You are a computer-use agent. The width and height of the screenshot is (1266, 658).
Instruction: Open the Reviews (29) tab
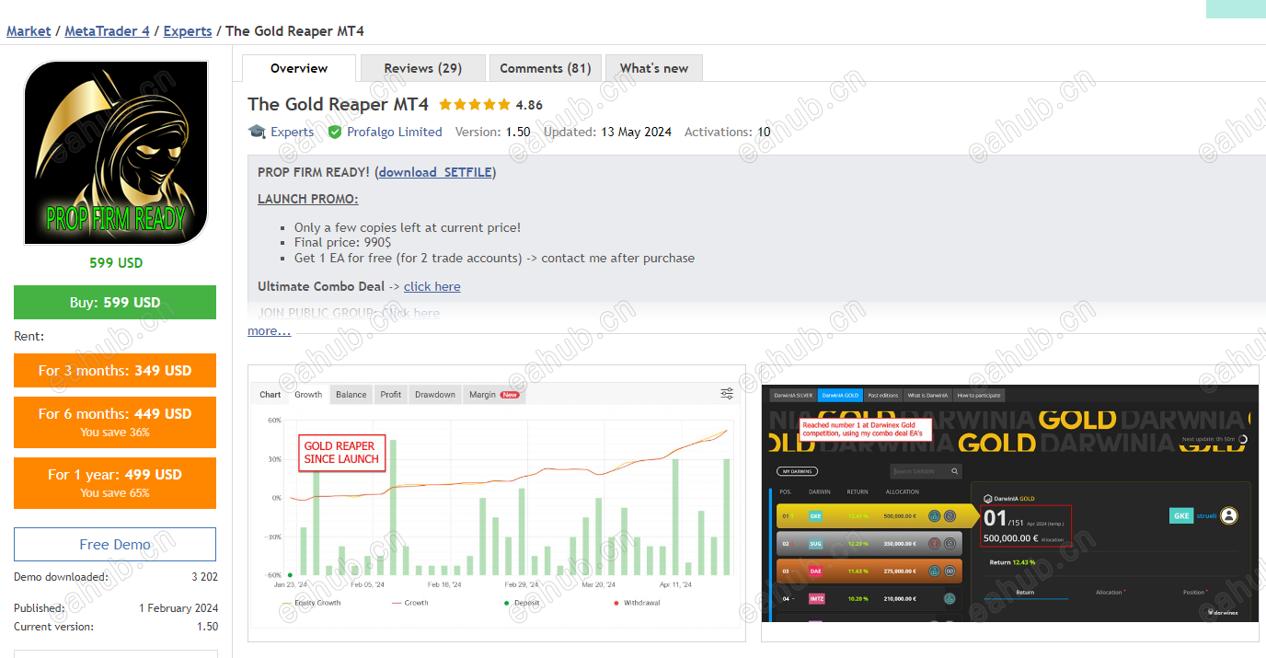tap(423, 68)
